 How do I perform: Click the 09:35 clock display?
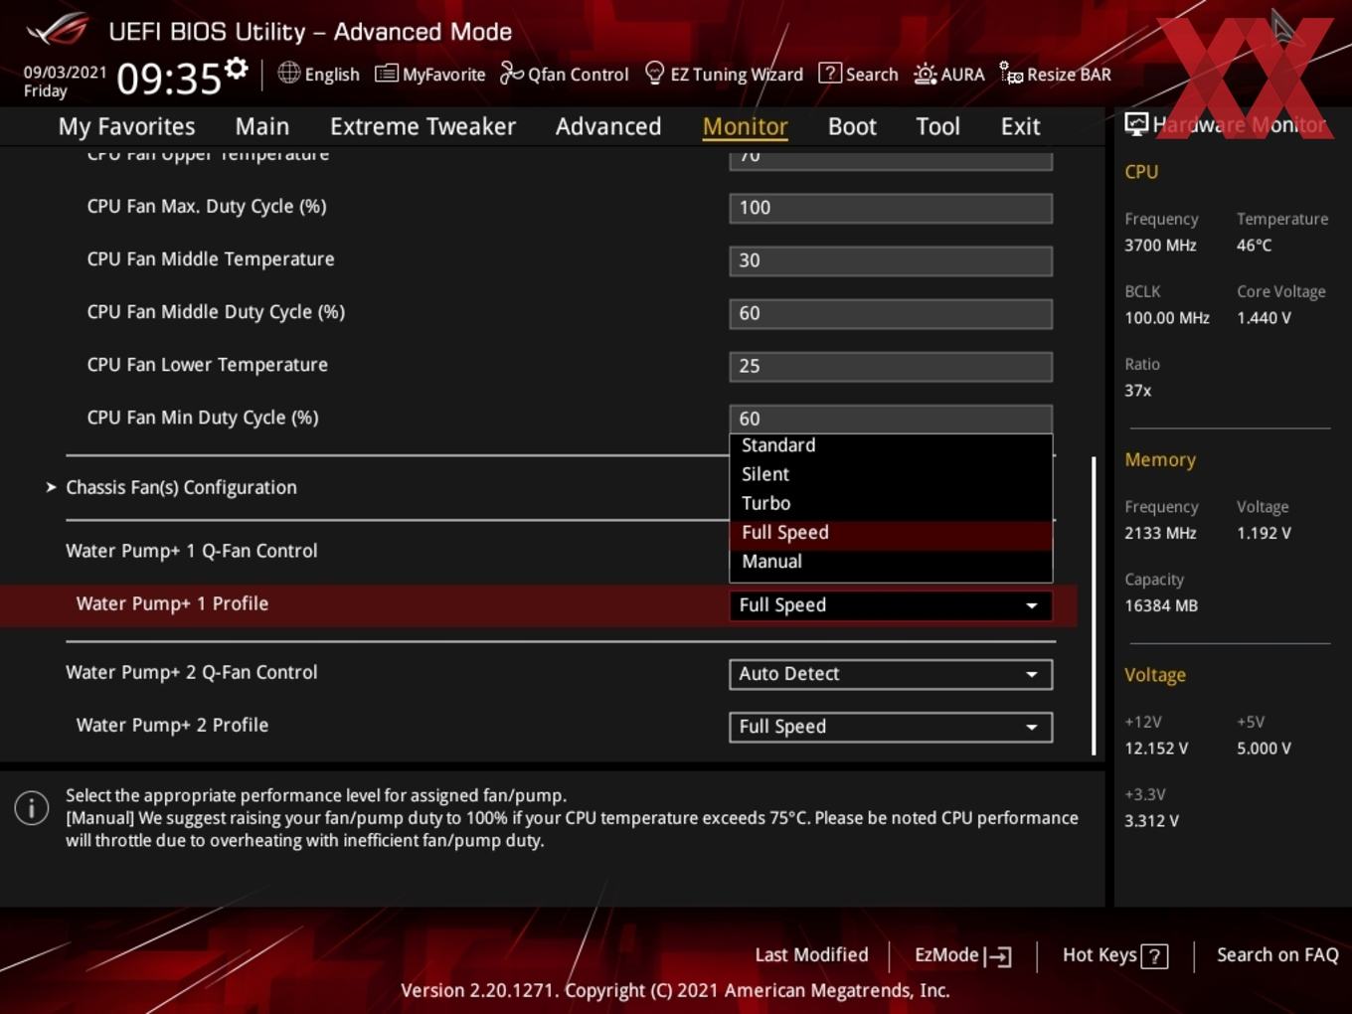tap(168, 78)
